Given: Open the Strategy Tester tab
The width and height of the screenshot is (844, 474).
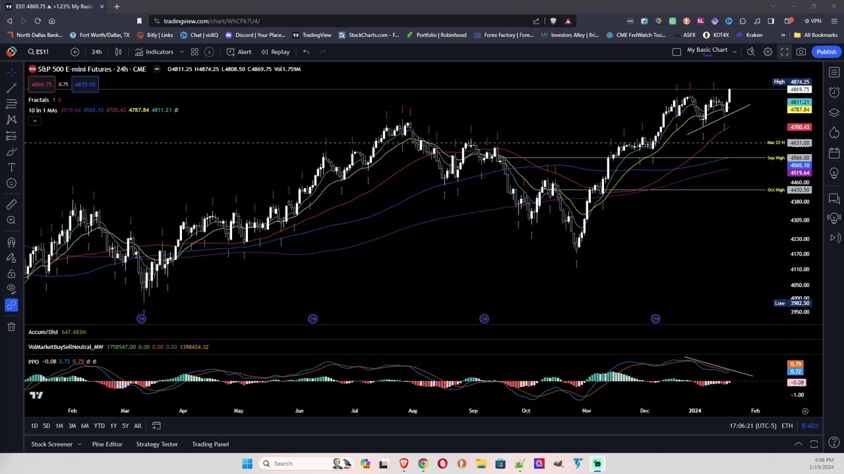Looking at the screenshot, I should 157,444.
